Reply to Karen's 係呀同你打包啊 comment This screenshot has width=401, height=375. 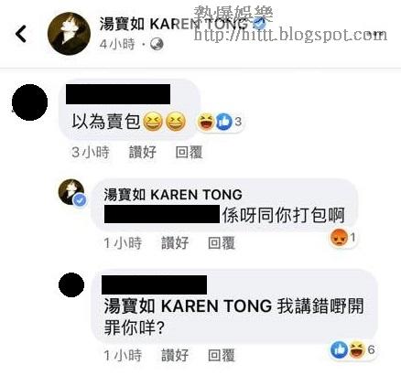point(222,243)
